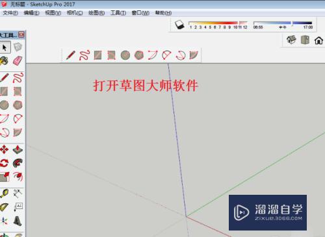
Task: Pick the Eraser tool
Action: (x=18, y=60)
